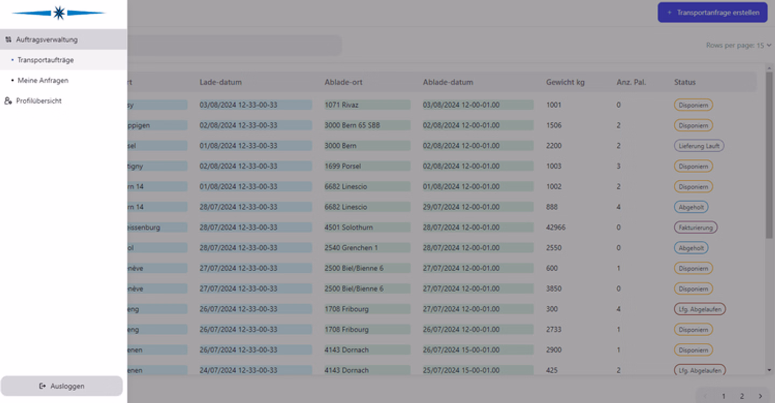The height and width of the screenshot is (403, 775).
Task: Go to previous page arrow in pagination
Action: [705, 396]
